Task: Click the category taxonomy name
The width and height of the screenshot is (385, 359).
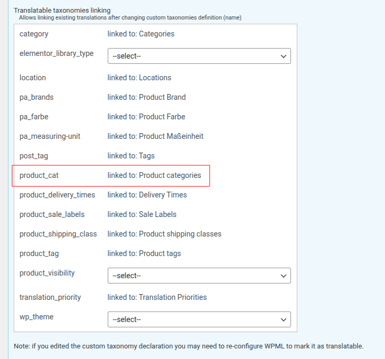Action: [x=34, y=34]
